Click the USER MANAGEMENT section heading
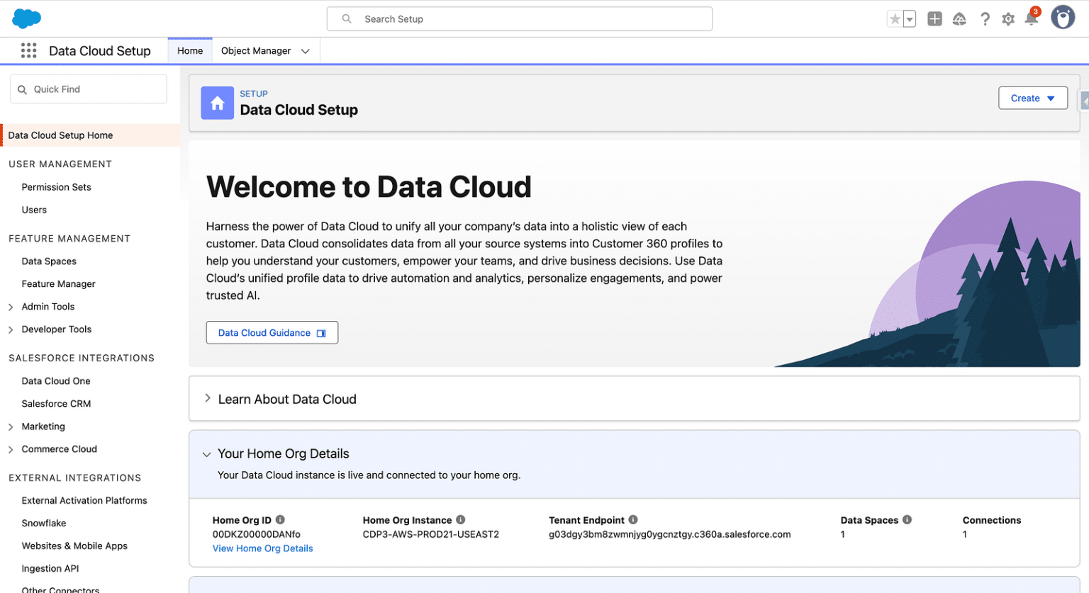This screenshot has height=593, width=1089. click(60, 164)
